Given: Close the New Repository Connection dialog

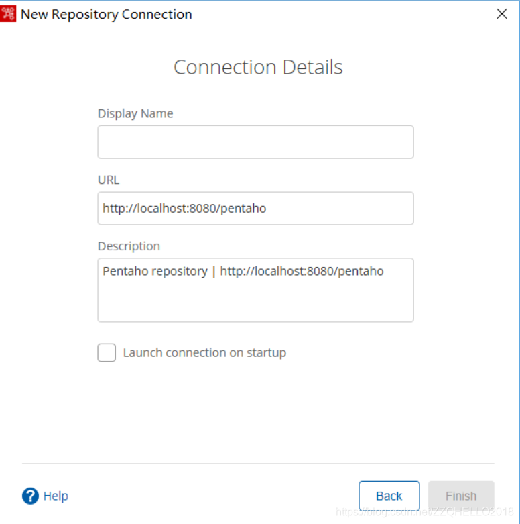Looking at the screenshot, I should click(502, 14).
